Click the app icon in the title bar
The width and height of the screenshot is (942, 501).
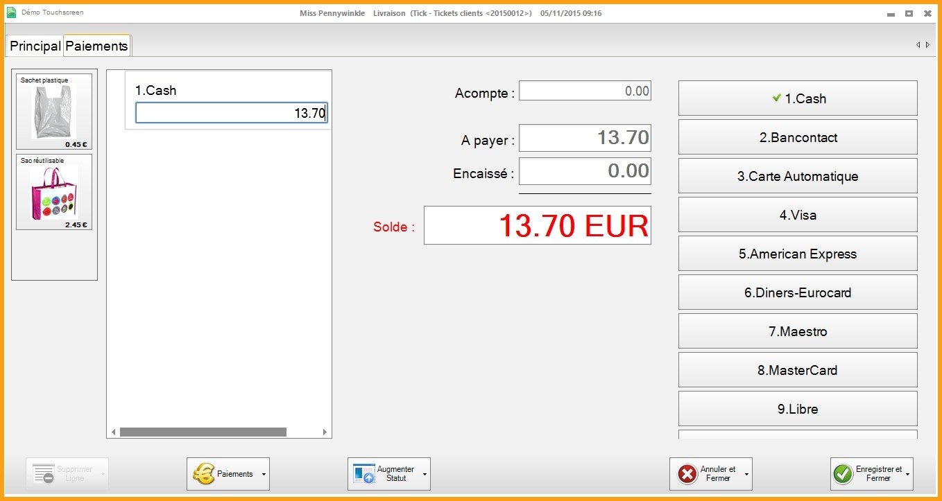click(x=11, y=12)
